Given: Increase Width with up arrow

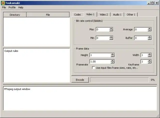Looking at the screenshot, I should tap(149, 54).
